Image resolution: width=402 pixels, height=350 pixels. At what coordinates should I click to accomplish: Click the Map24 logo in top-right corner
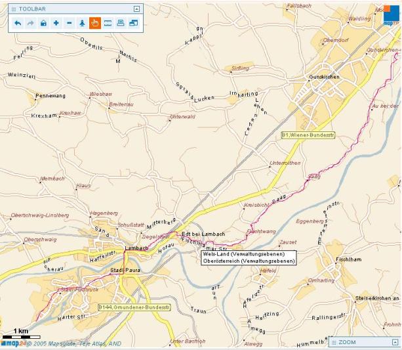(391, 14)
